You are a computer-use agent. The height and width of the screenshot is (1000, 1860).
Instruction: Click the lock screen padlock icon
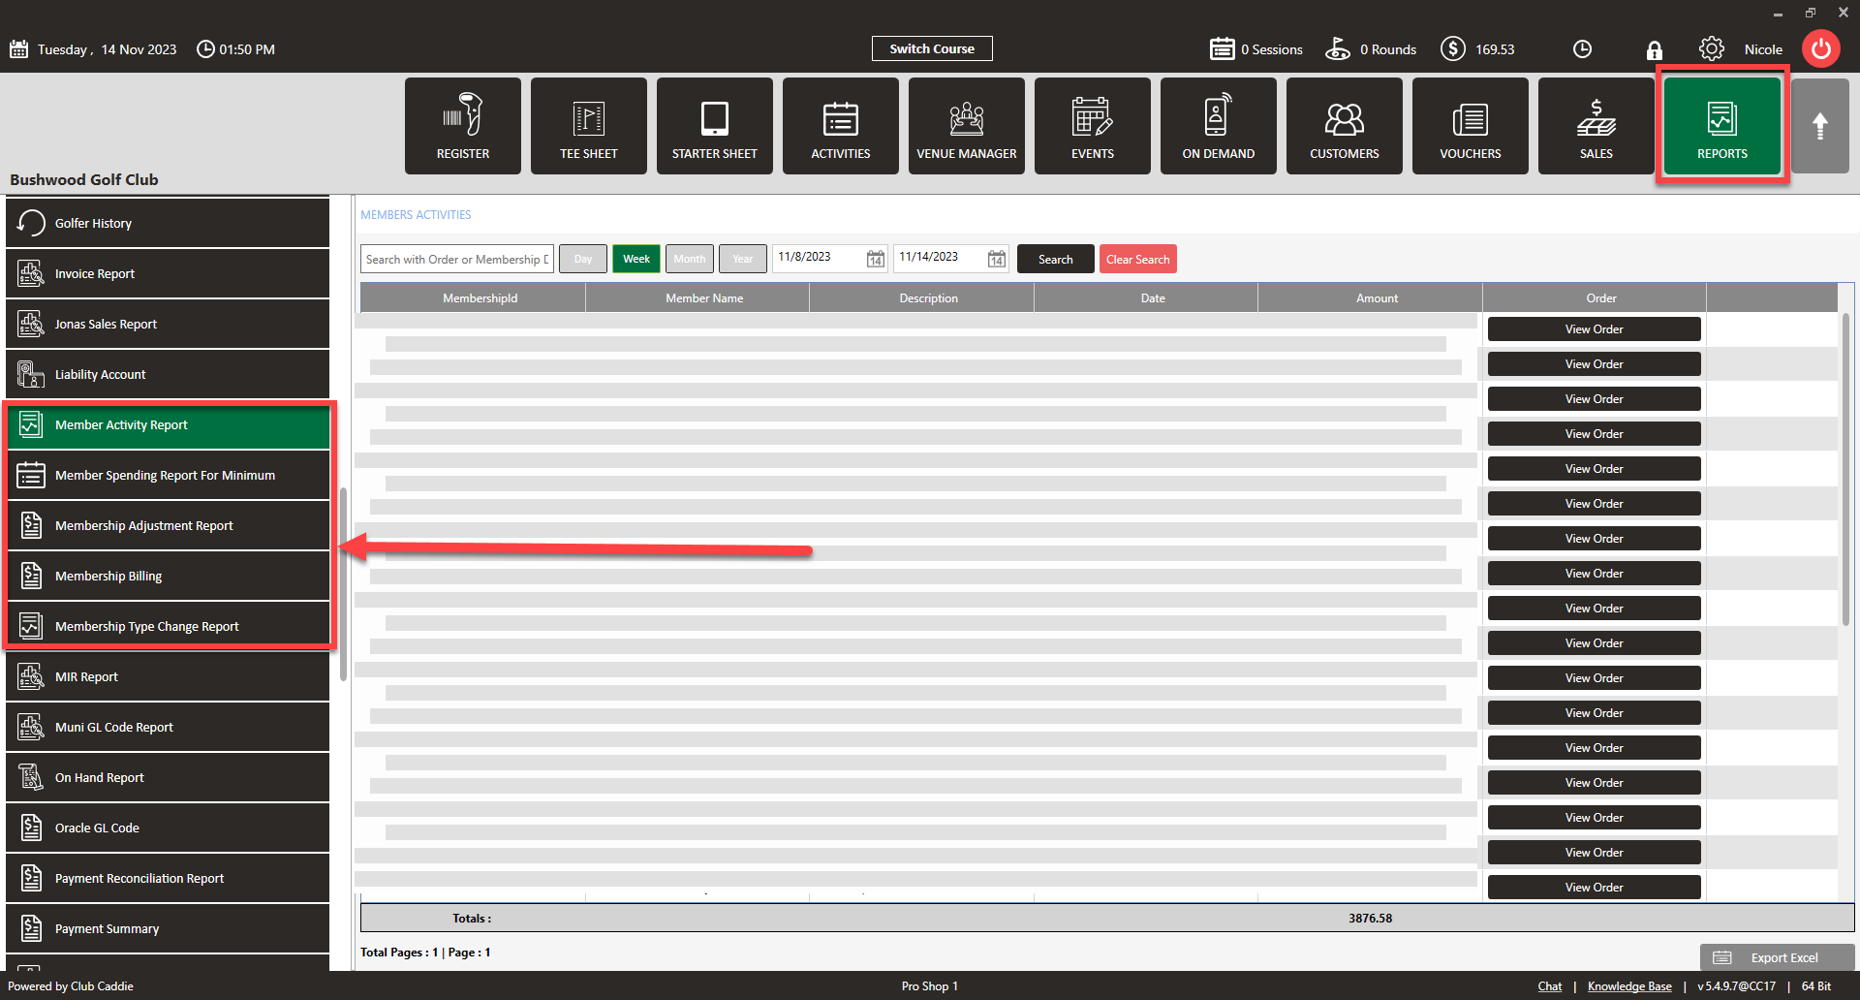point(1654,49)
